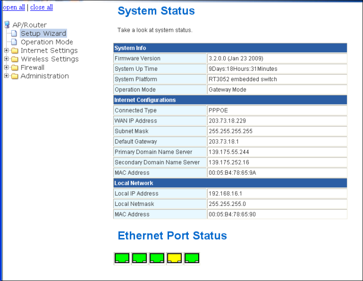Click the Firewall folder icon
This screenshot has width=363, height=281.
click(15, 67)
